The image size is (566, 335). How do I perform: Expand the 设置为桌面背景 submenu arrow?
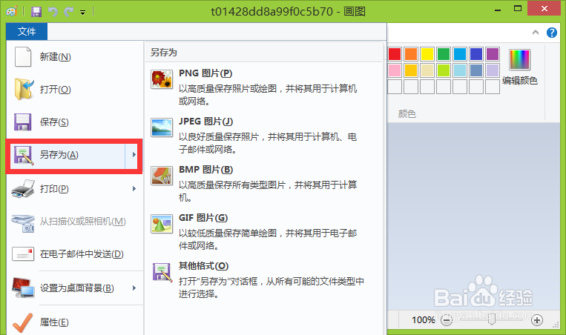click(x=134, y=288)
